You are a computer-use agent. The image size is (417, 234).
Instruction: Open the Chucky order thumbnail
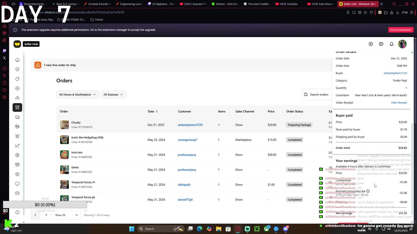65,125
